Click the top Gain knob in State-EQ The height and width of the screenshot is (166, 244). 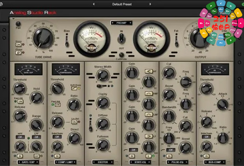click(132, 73)
